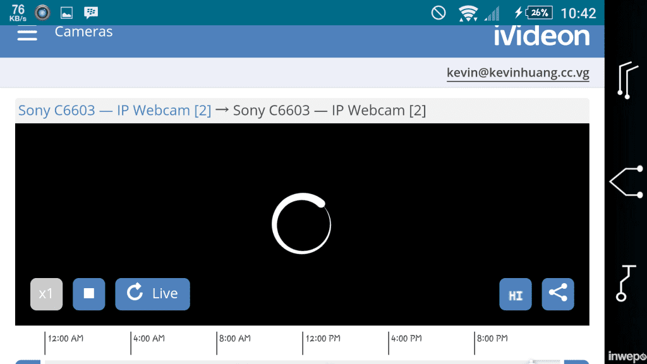Tap the 26% battery indicator
The width and height of the screenshot is (647, 364).
pos(540,12)
